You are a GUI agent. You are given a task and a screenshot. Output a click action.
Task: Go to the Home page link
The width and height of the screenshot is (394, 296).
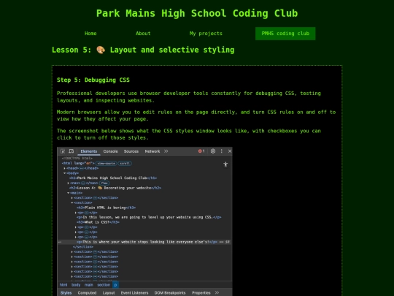pos(90,34)
